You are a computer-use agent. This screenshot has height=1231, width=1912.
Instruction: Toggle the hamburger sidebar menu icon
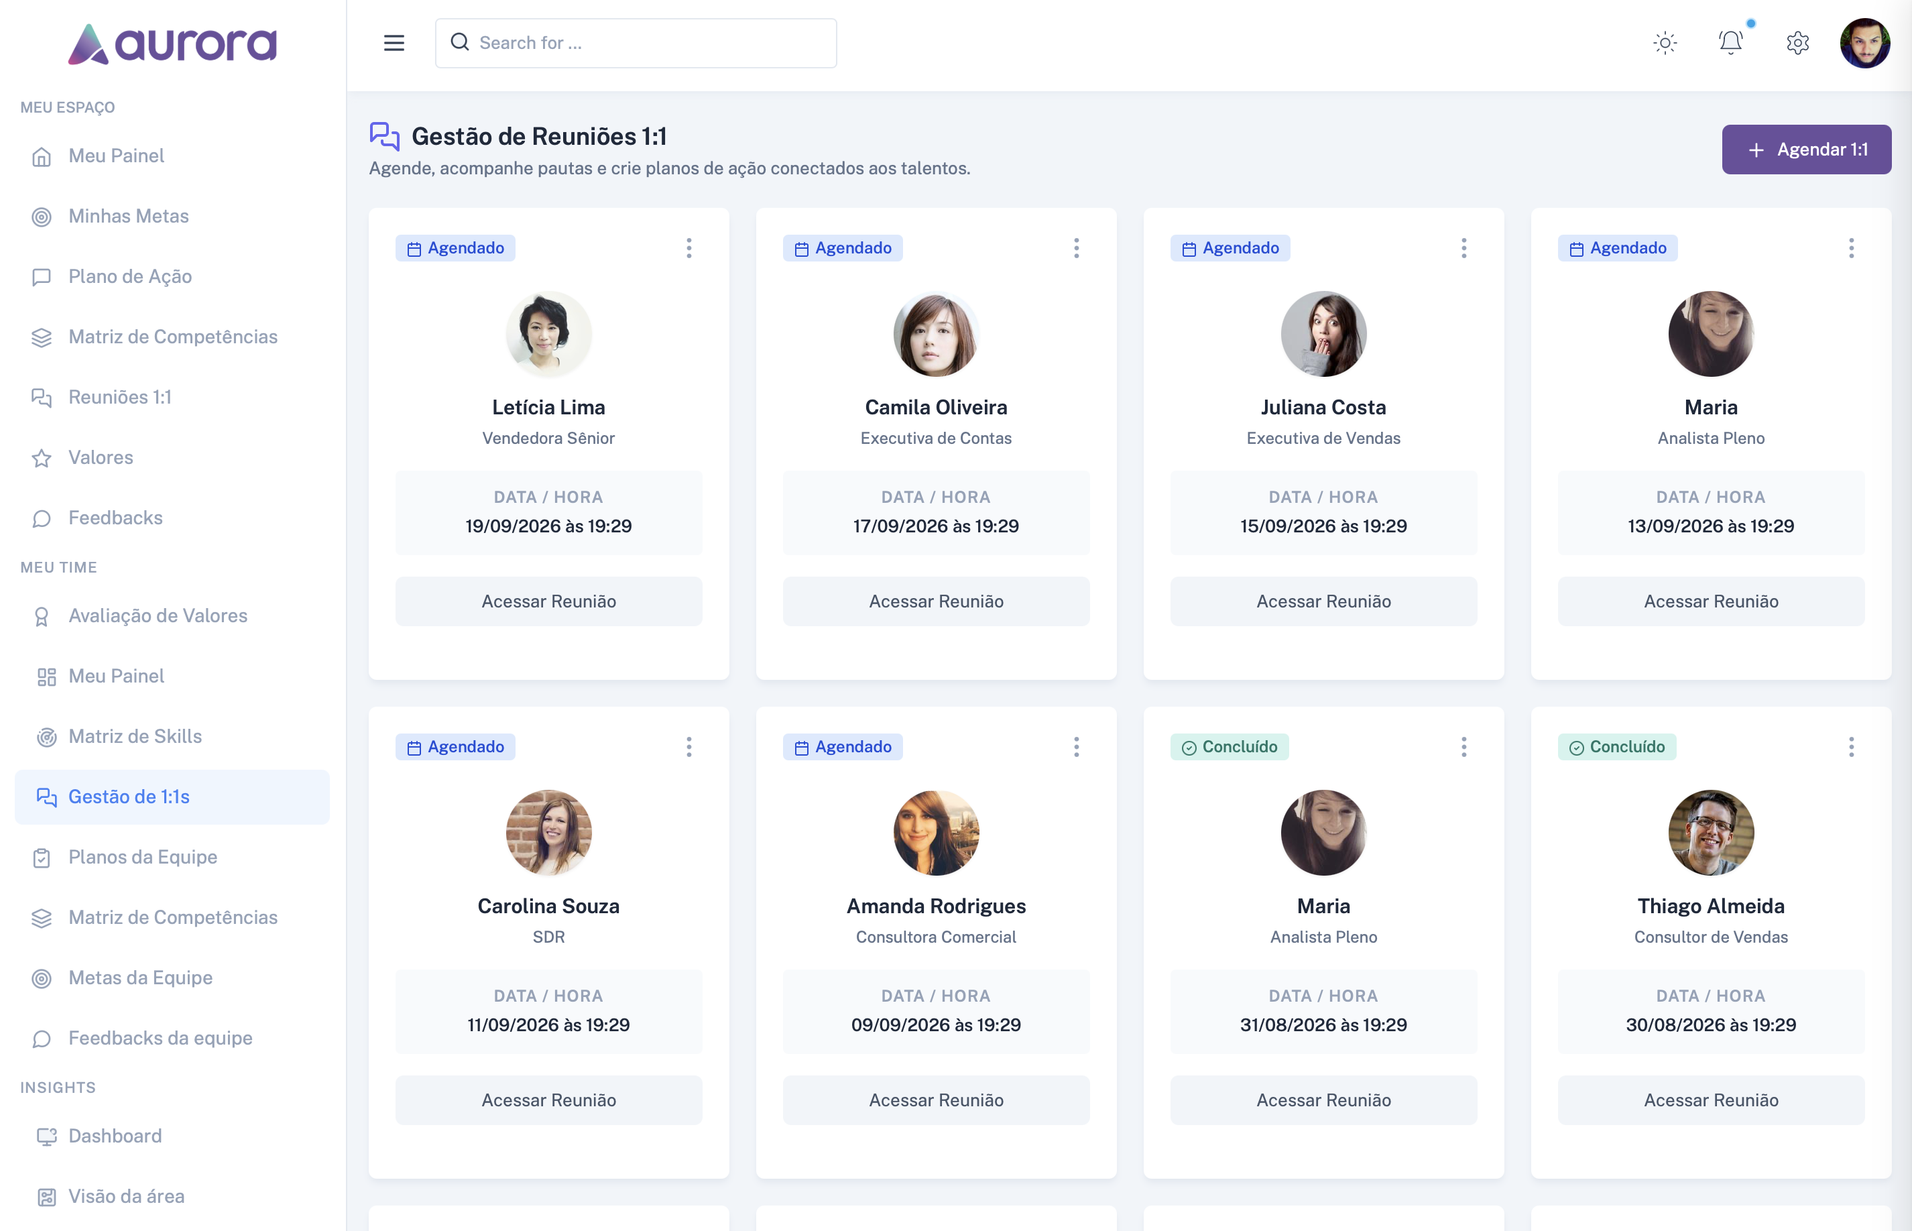click(x=394, y=43)
